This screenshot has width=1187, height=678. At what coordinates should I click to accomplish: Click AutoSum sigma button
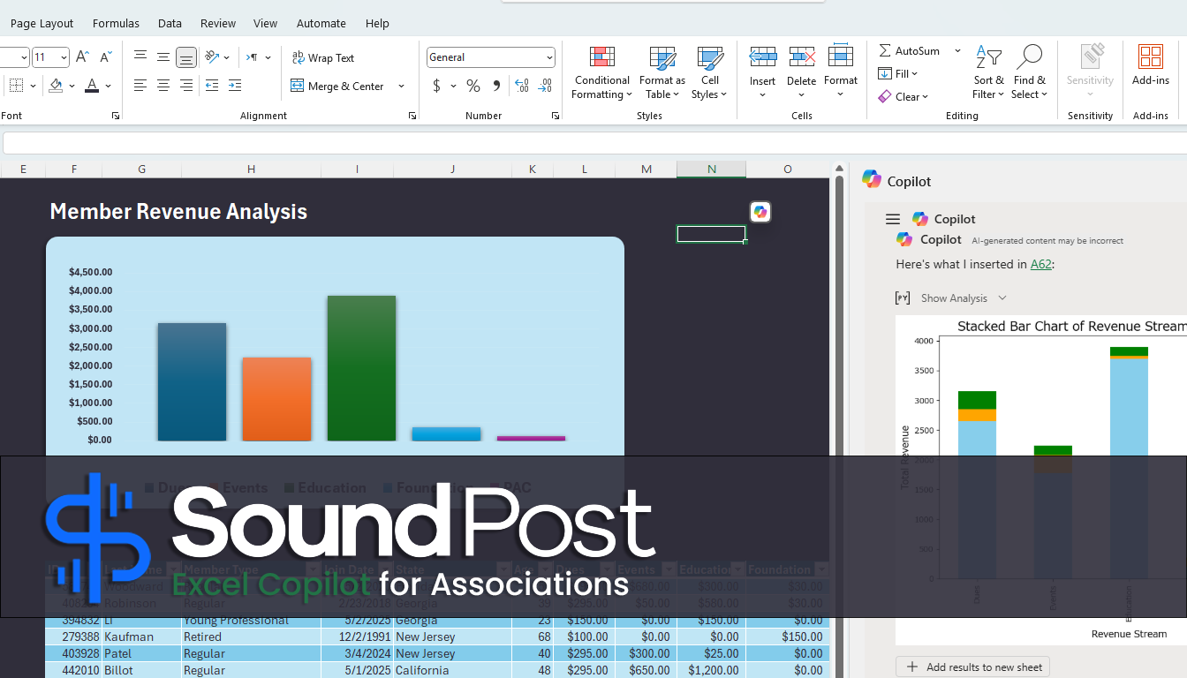909,50
